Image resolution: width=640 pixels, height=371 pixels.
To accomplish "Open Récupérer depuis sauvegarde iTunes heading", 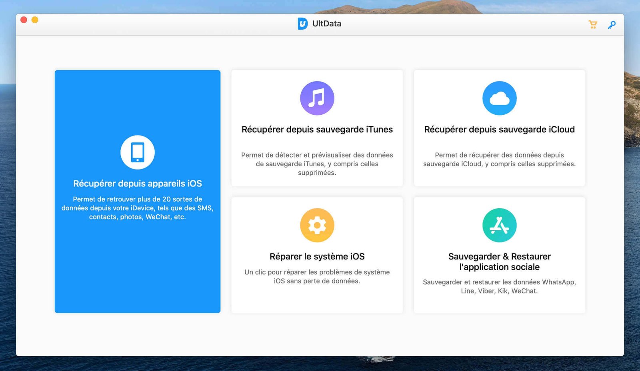I will [317, 130].
